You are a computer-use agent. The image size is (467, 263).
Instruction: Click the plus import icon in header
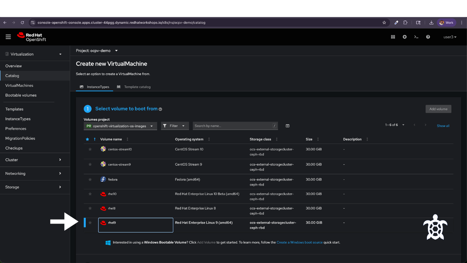click(x=405, y=37)
